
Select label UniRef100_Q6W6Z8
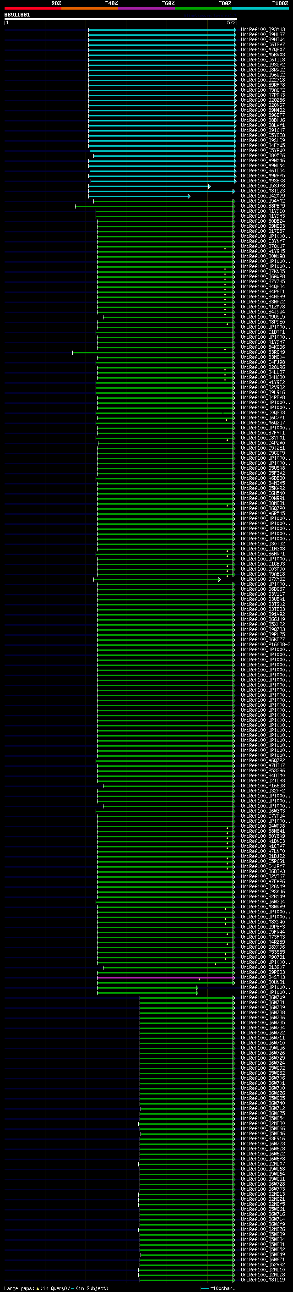pos(263,1149)
